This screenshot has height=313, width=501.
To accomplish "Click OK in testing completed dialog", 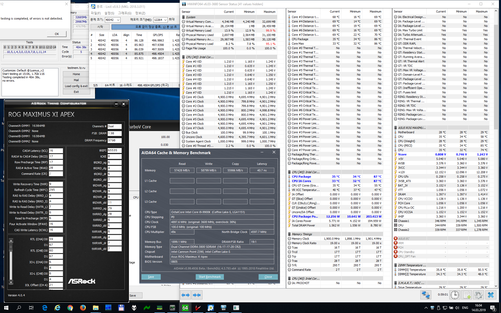I will coord(57,34).
